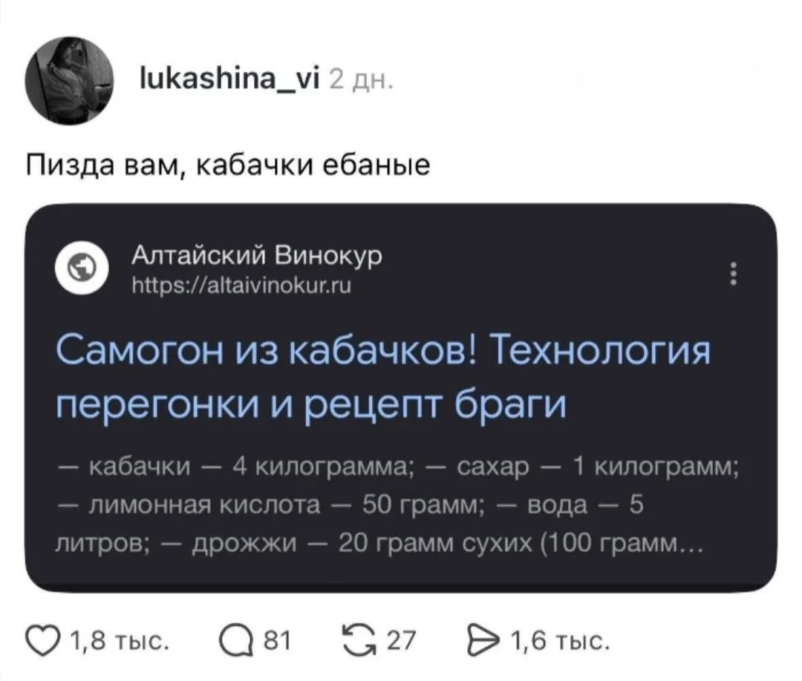802x681 pixels.
Task: Open the lukashina_vi username link
Action: [229, 80]
